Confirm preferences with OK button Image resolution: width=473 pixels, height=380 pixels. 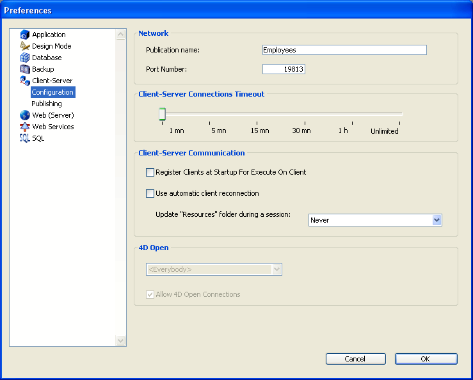pyautogui.click(x=426, y=359)
